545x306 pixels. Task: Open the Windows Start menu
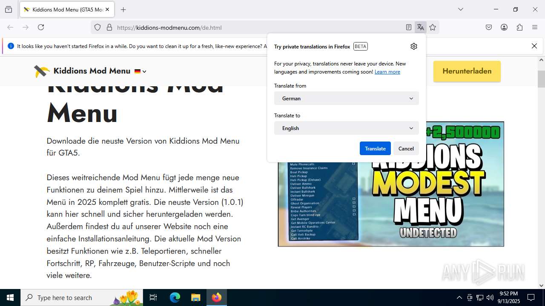point(10,297)
